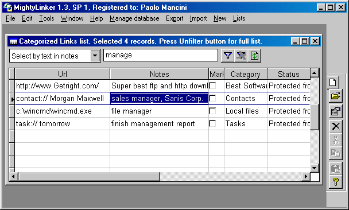Click the Status cell in the Tasks row
This screenshot has height=210, width=349.
(289, 124)
